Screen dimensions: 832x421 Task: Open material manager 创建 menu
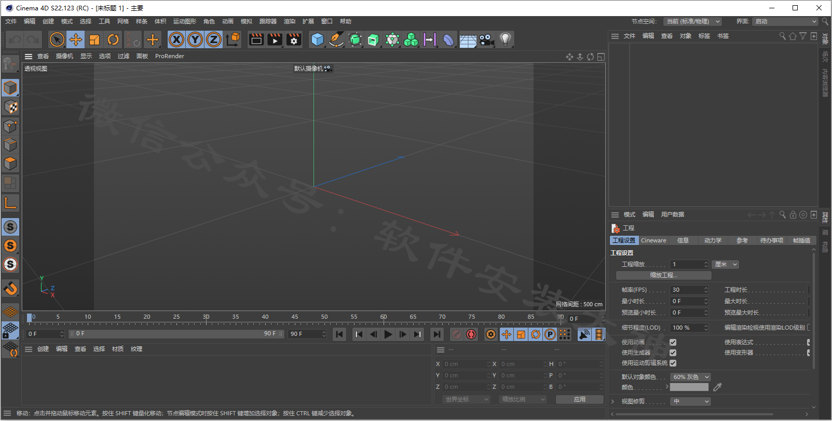click(x=43, y=349)
